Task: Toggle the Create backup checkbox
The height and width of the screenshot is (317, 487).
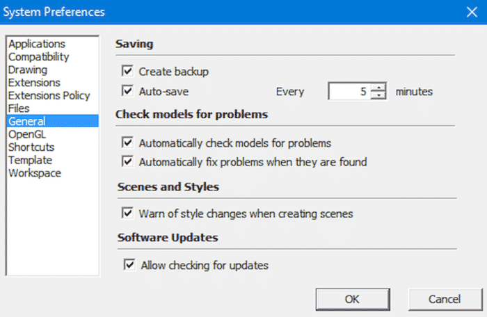Action: pos(127,71)
